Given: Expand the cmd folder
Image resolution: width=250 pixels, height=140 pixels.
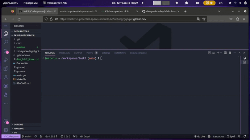Looking at the screenshot, I should pos(19,43).
